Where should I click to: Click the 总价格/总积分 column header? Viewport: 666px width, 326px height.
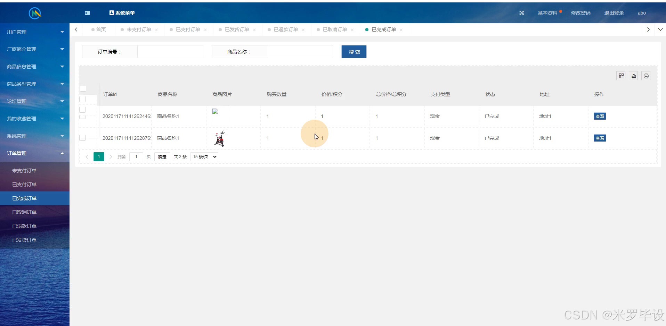tap(391, 94)
